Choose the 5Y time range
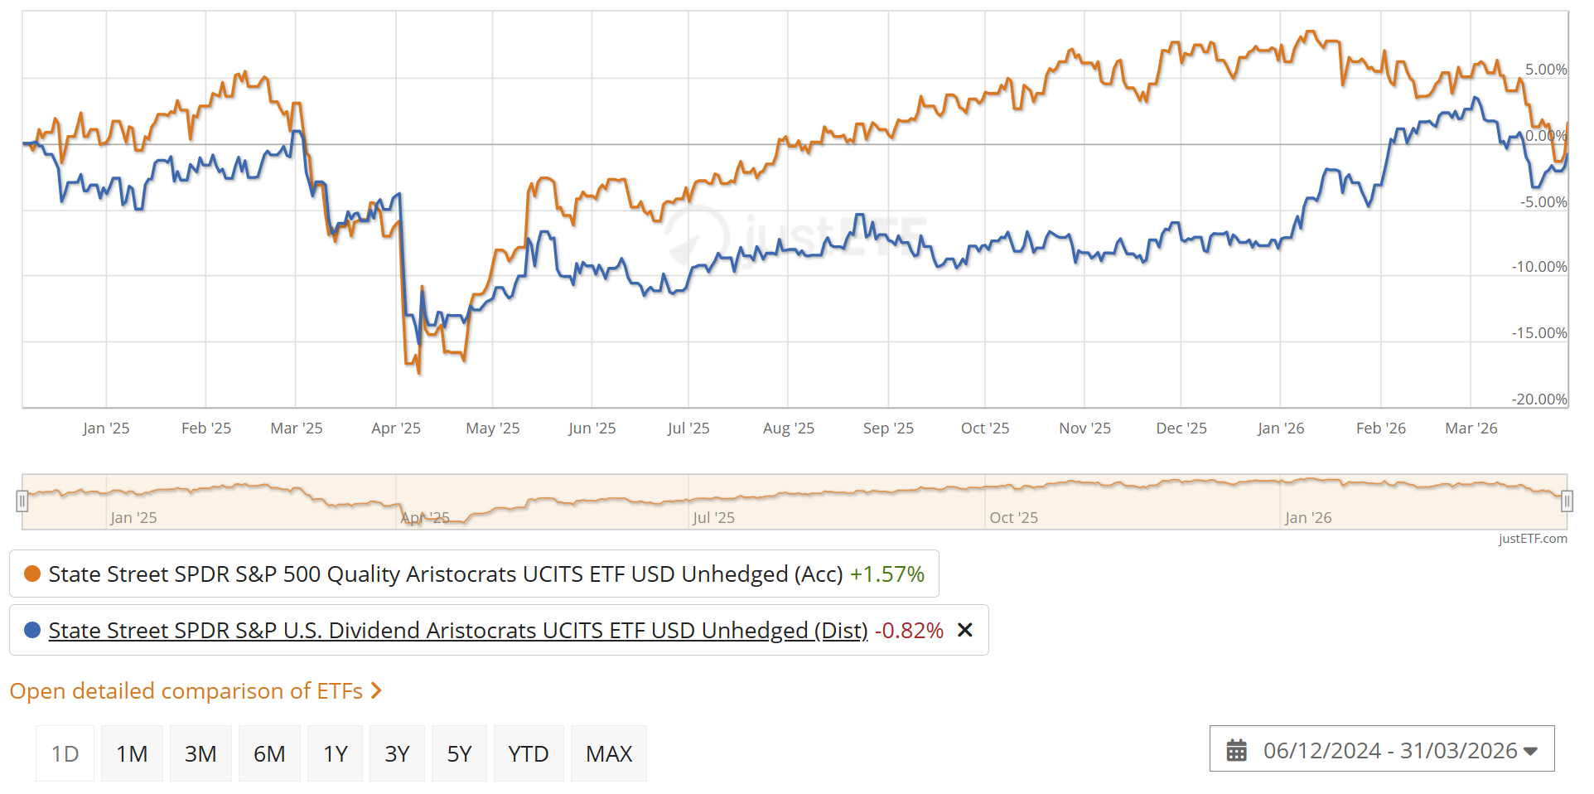The width and height of the screenshot is (1594, 794). click(x=459, y=753)
